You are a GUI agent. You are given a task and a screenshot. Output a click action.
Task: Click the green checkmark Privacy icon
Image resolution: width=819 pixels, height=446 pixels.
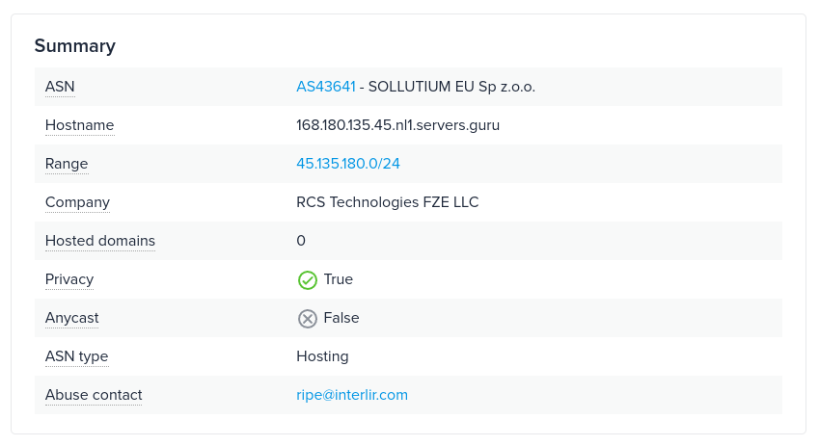click(308, 280)
